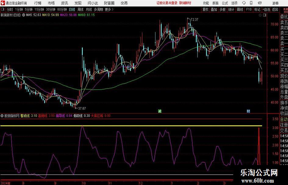Screen dimensions: 288x185
Task: Click the 大底区域: 0.00 indicator value
Action: pyautogui.click(x=101, y=116)
